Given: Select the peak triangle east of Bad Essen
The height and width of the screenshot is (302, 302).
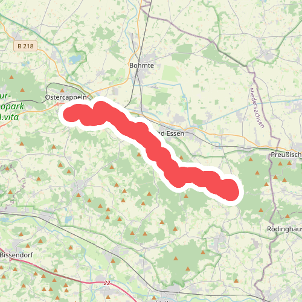Looking at the screenshot, I should tap(181, 158).
